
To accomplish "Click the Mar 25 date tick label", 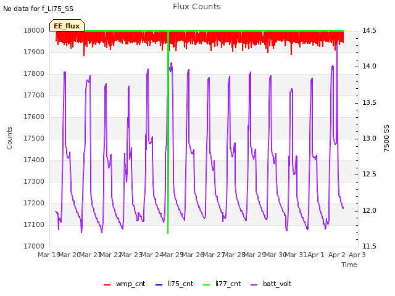I will (172, 255).
